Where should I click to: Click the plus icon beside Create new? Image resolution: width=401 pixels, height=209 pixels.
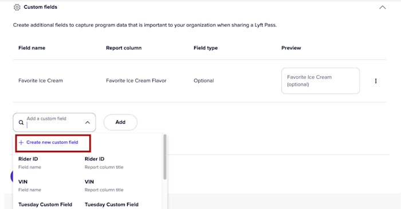tap(21, 143)
